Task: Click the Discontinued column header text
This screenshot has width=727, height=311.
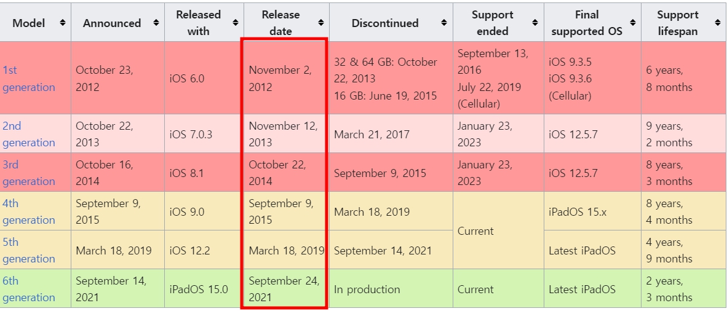Action: [385, 23]
